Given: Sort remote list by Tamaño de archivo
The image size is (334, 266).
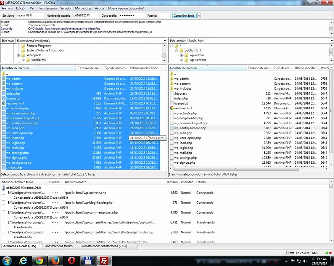Looking at the screenshot, I should (259, 68).
